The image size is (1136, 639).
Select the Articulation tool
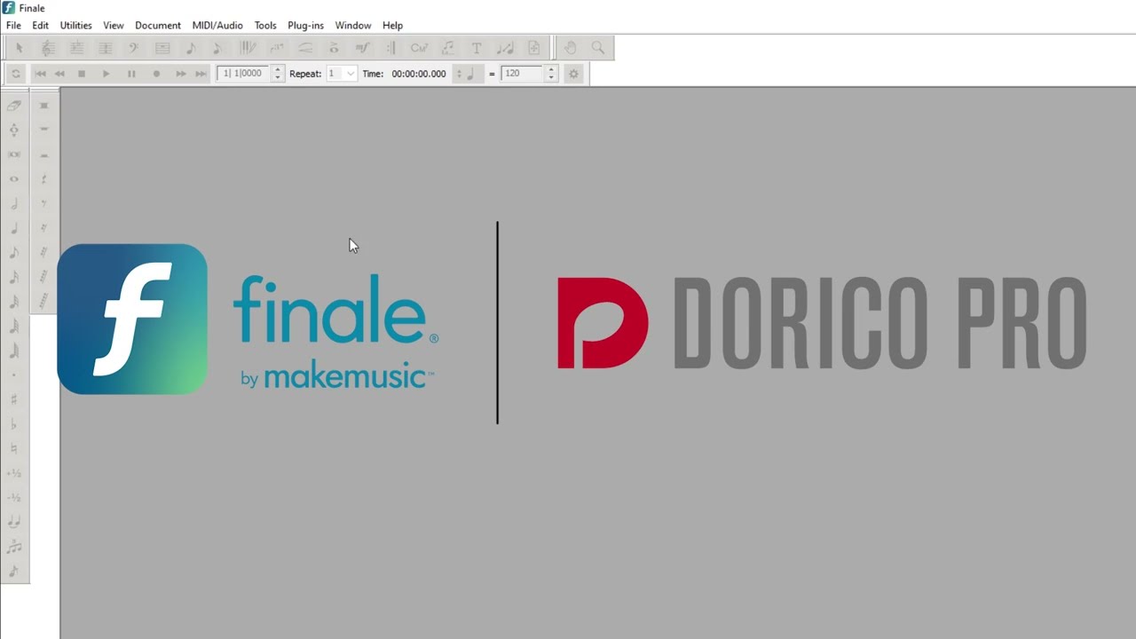click(x=334, y=48)
